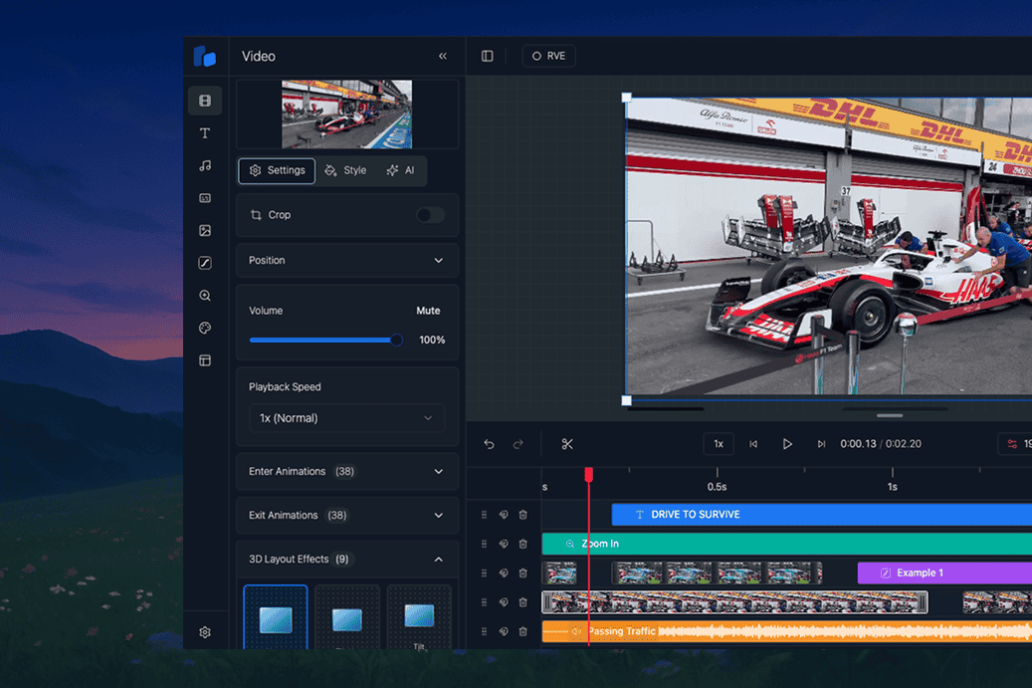Image resolution: width=1032 pixels, height=688 pixels.
Task: Open the Captions panel in sidebar
Action: 205,197
